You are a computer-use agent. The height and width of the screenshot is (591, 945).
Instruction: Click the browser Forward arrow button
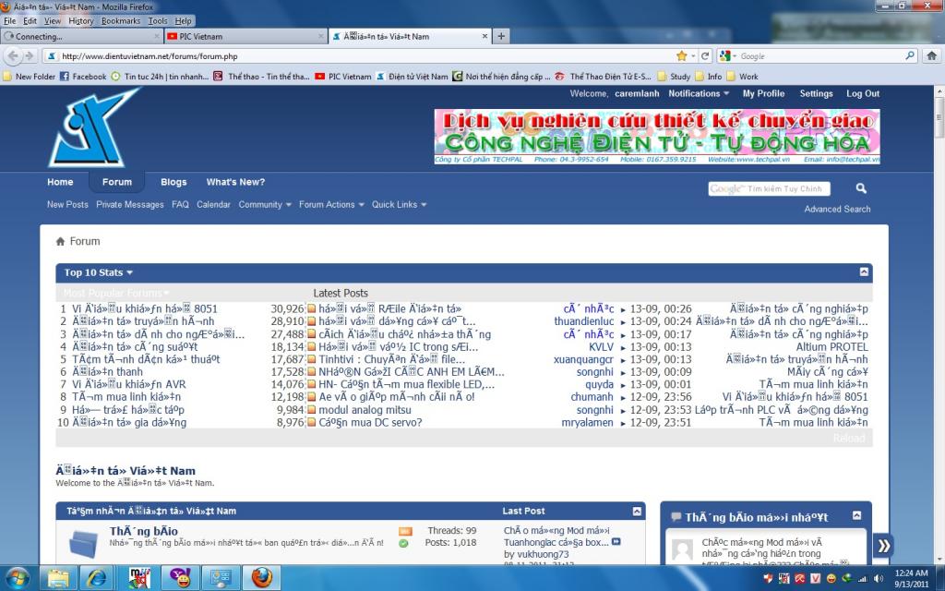coord(29,56)
